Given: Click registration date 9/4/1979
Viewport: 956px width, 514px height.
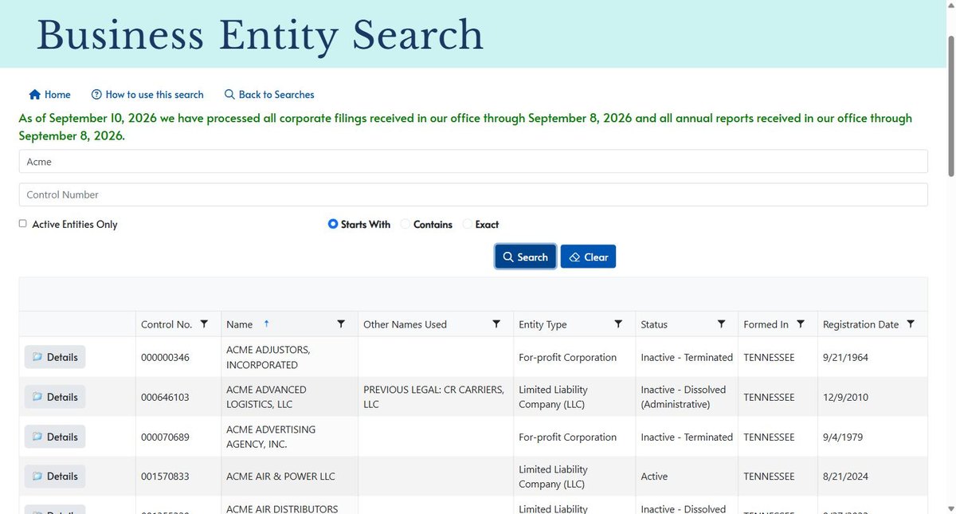Looking at the screenshot, I should (x=843, y=437).
